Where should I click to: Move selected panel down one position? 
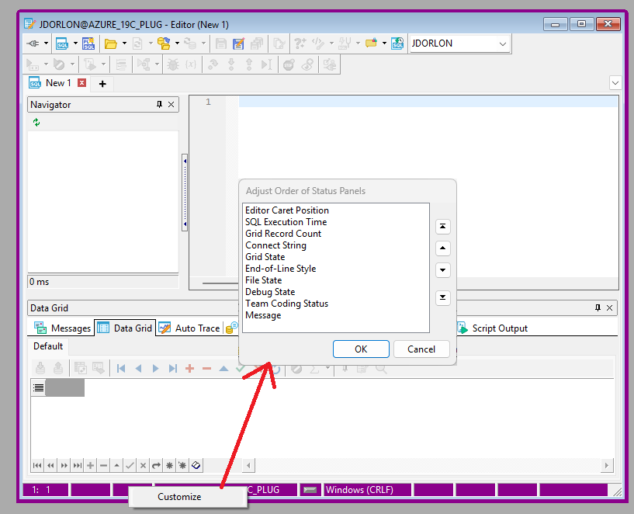coord(443,269)
